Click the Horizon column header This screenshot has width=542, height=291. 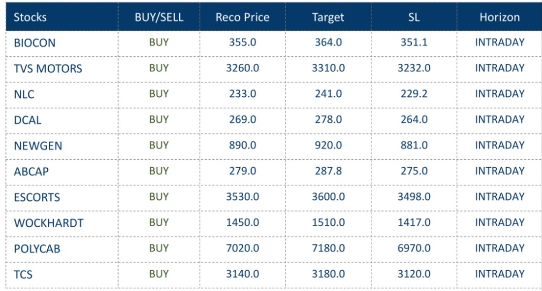click(x=500, y=17)
